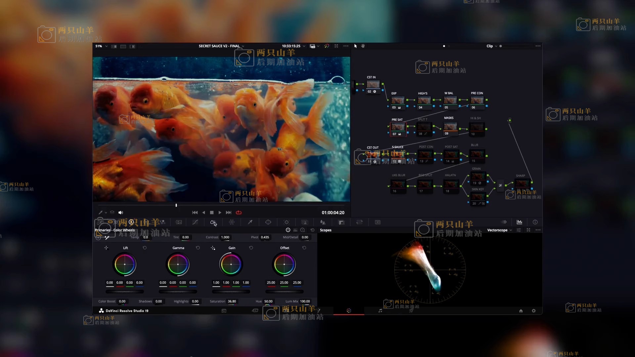Open the Tracker palette icon
635x357 pixels.
tap(286, 222)
